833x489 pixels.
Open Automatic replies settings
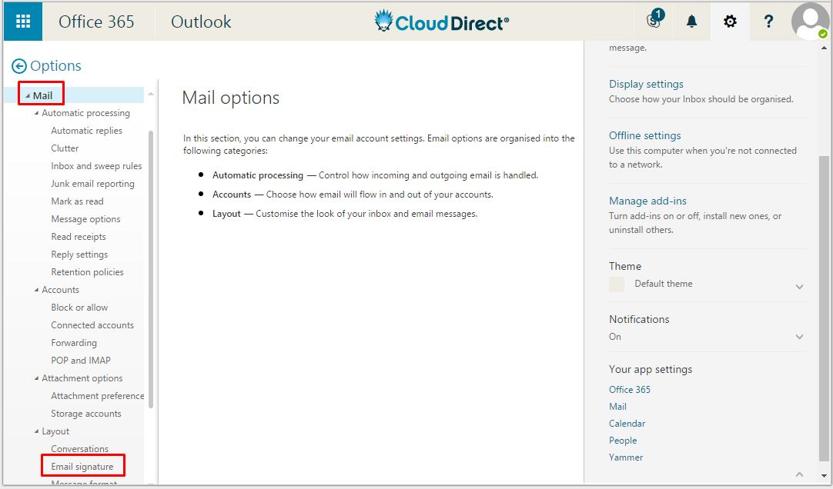coord(86,131)
